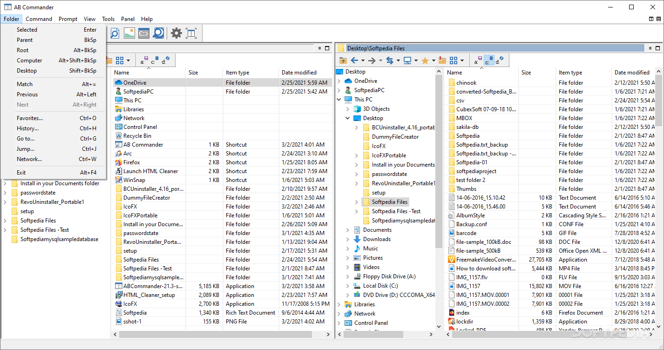The width and height of the screenshot is (664, 350).
Task: Choose Exit from the Folder menu
Action: click(54, 173)
